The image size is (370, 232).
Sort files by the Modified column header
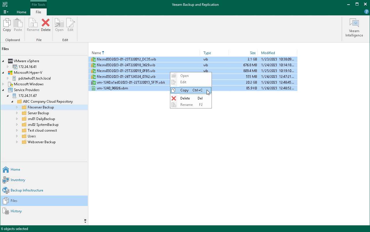pos(268,53)
